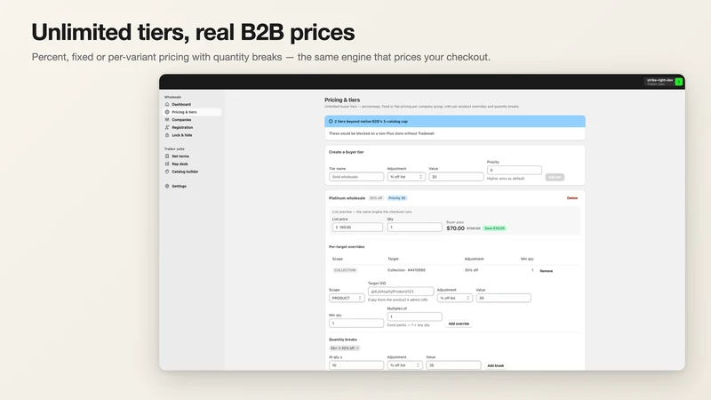
Task: Click the Settings gear icon
Action: coord(167,186)
